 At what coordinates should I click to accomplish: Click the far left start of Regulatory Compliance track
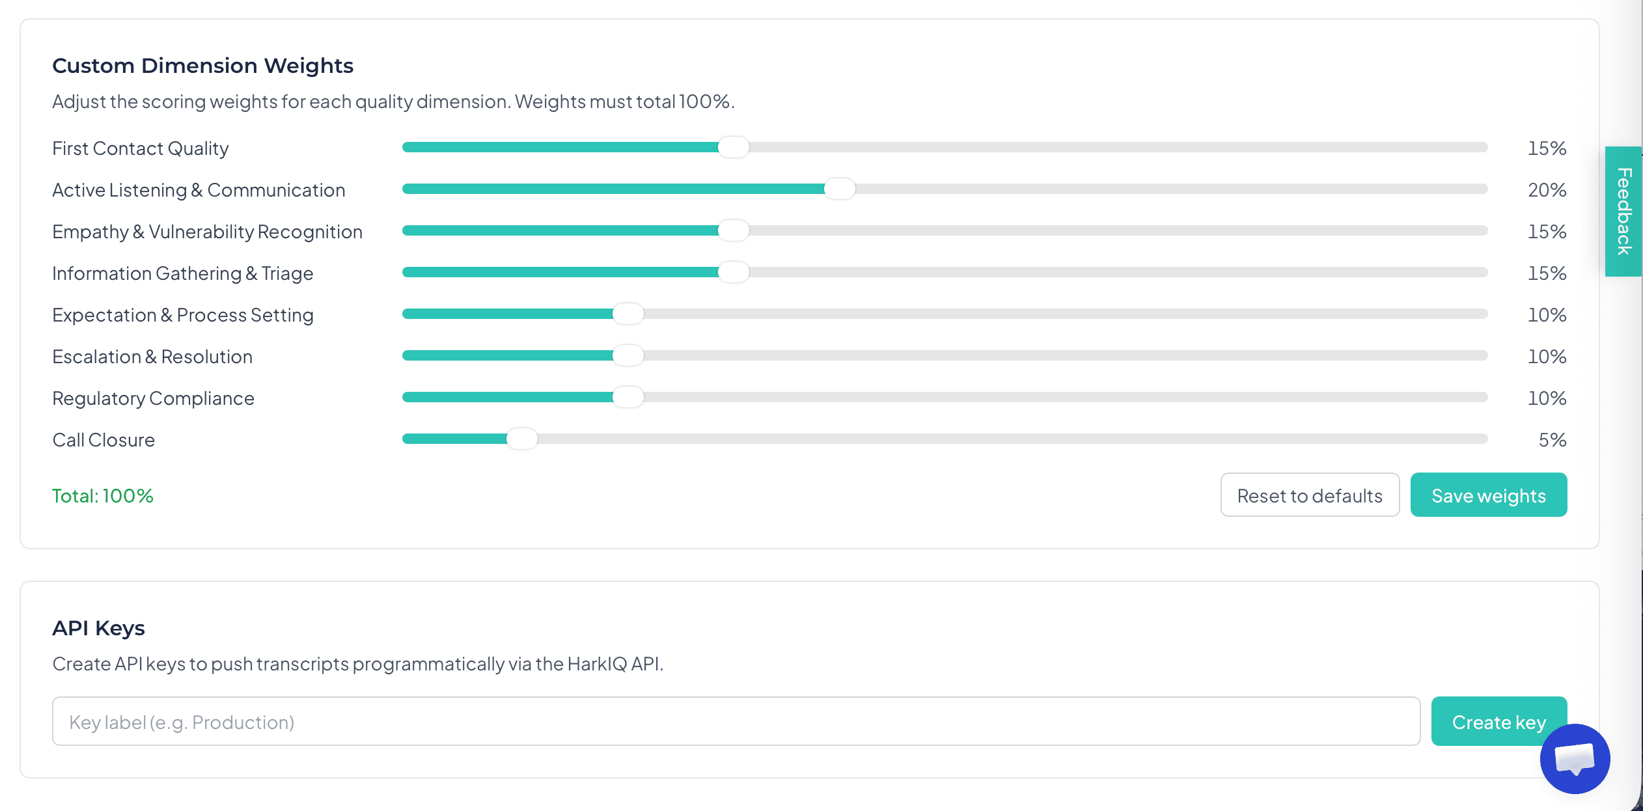tap(407, 397)
